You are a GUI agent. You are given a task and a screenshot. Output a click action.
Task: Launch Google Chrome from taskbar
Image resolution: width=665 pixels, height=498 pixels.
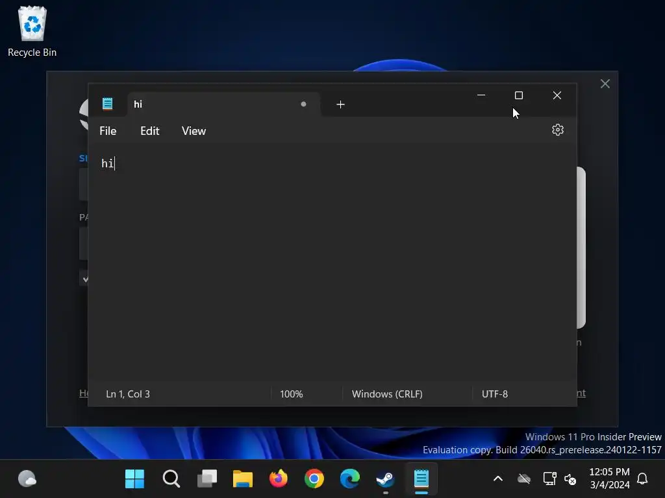[x=314, y=479]
